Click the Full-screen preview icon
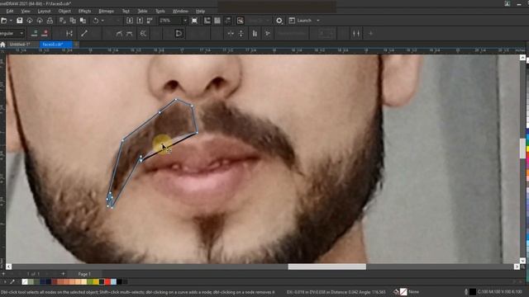Image resolution: width=529 pixels, height=297 pixels. [195, 21]
